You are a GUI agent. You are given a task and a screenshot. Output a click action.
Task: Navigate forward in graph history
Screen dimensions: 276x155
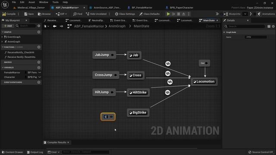[x=61, y=26]
